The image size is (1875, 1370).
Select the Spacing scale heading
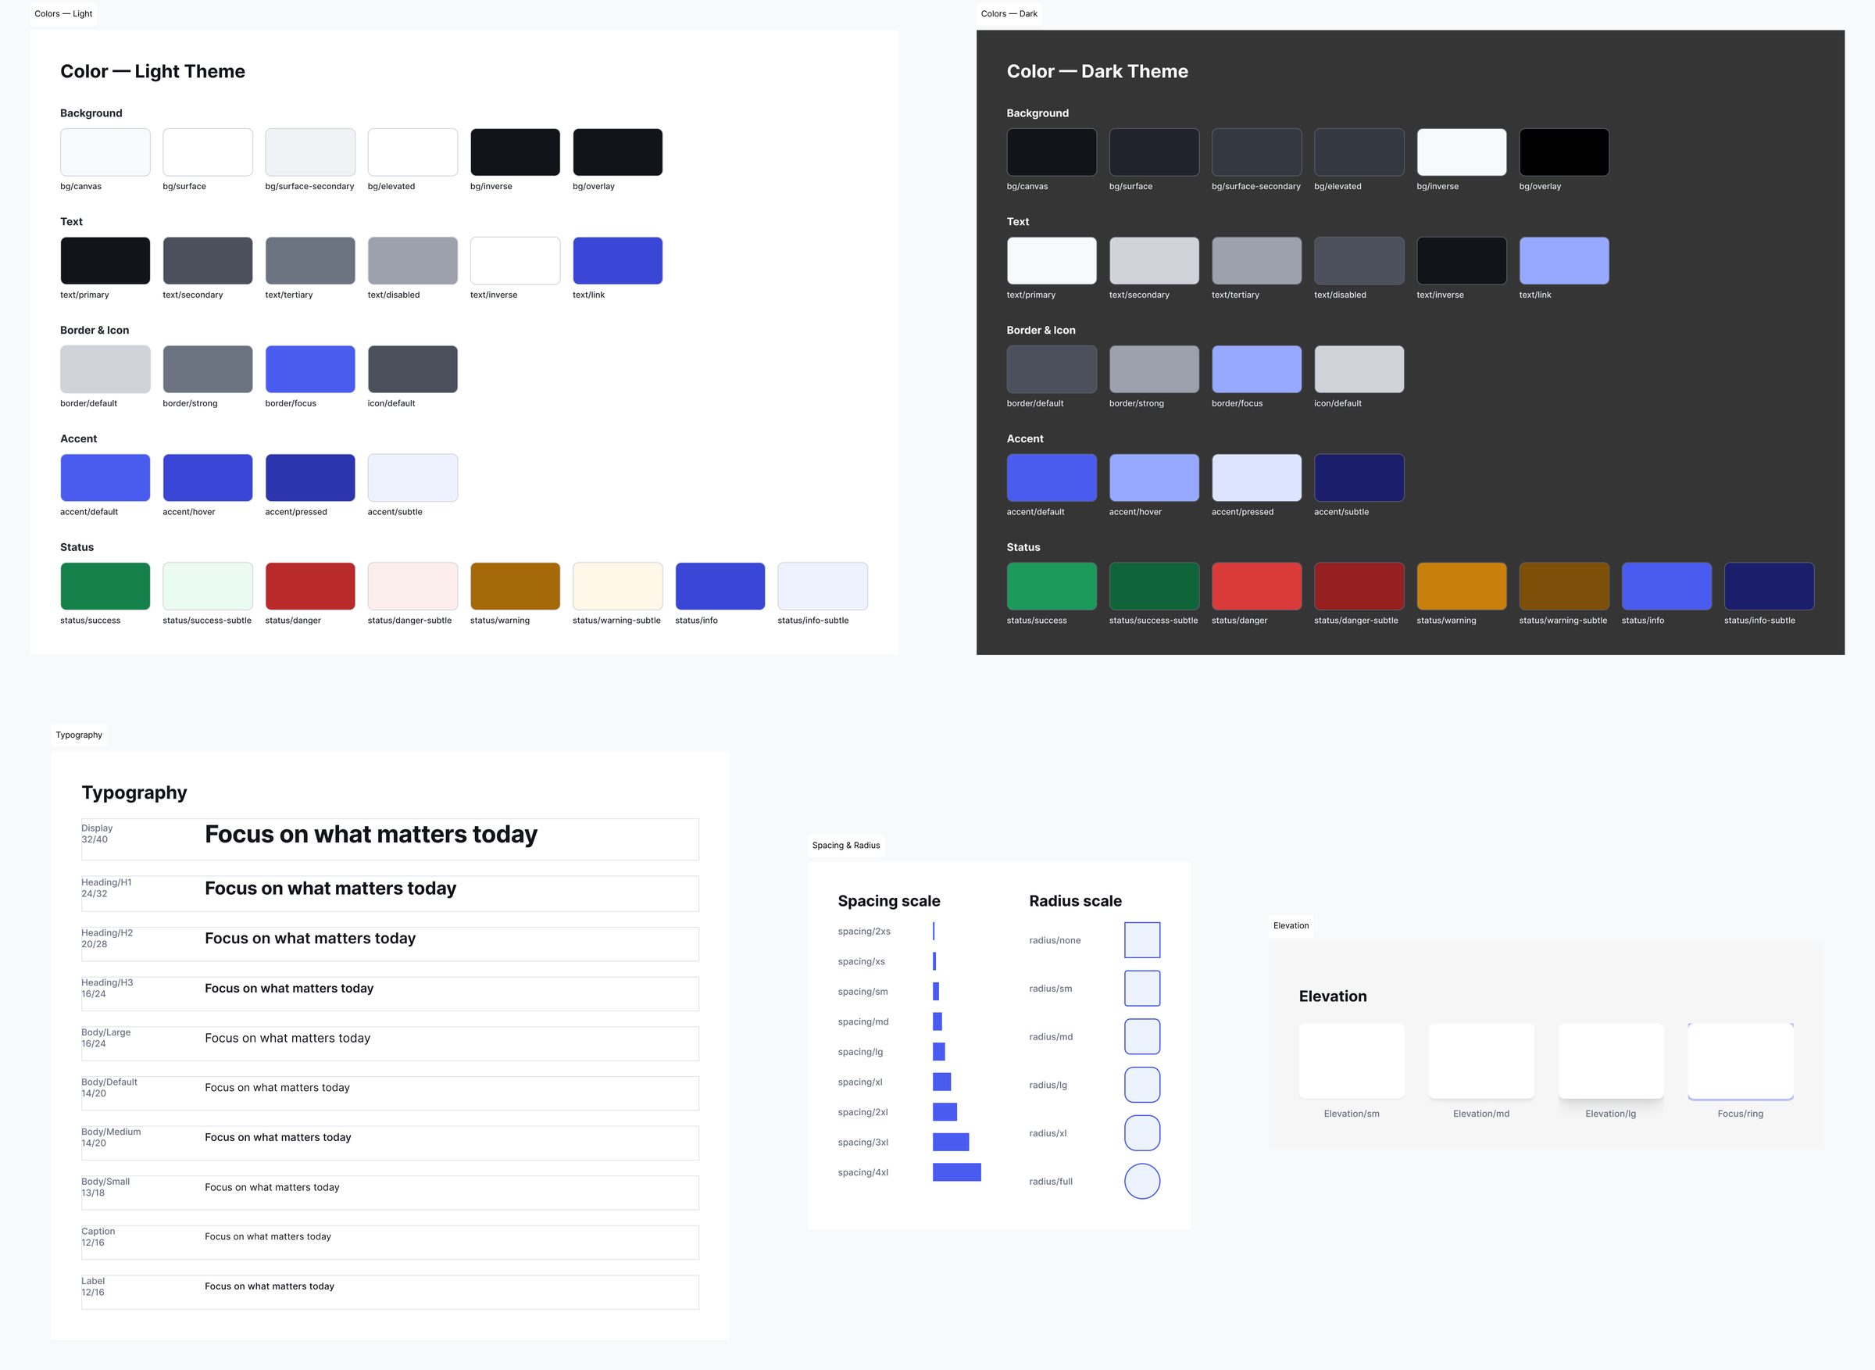pos(888,900)
